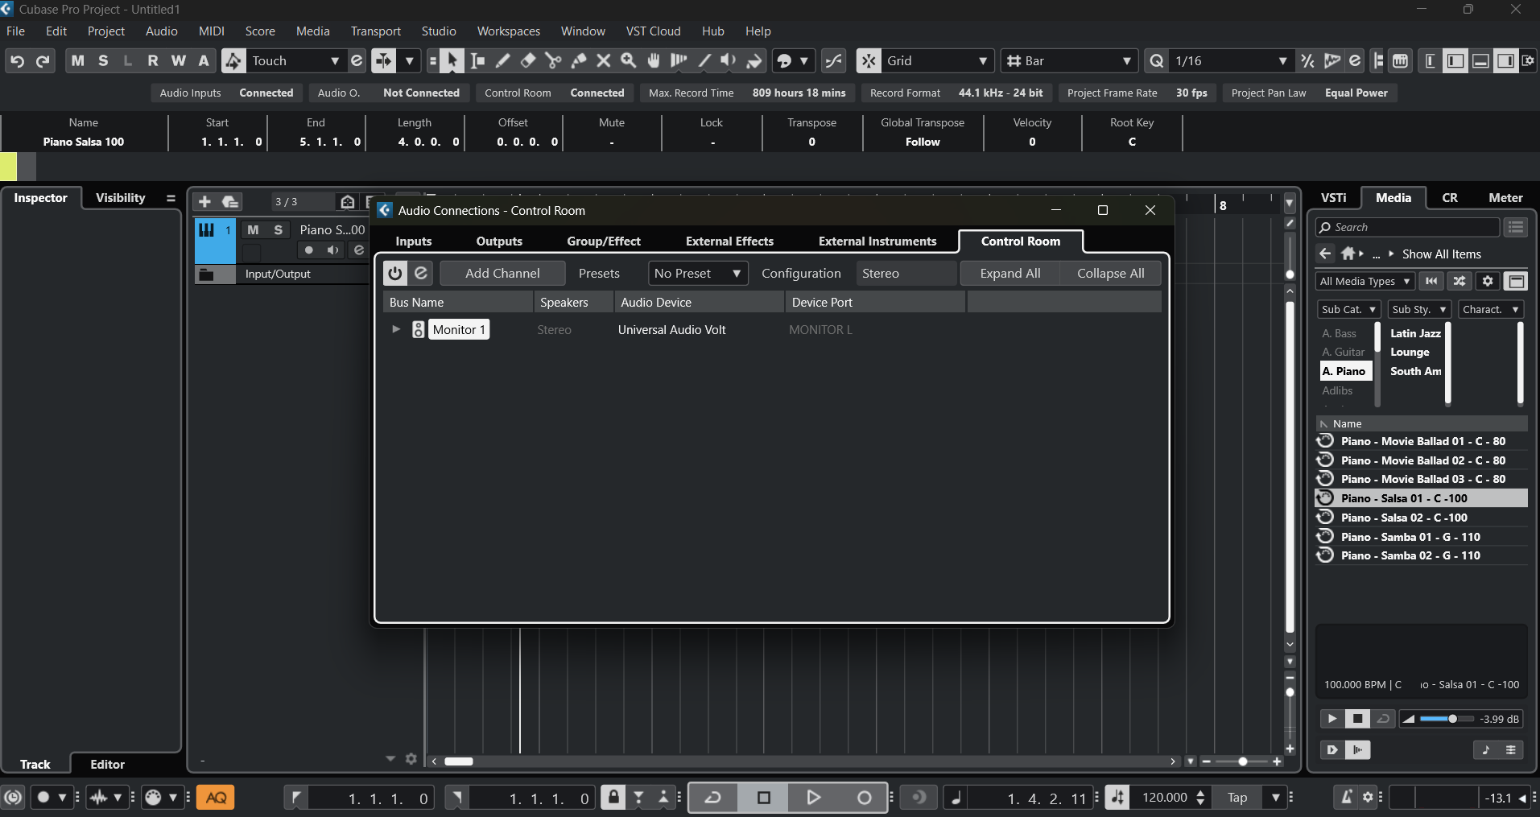Toggle global Read automation R
This screenshot has height=817, width=1540.
tap(153, 61)
